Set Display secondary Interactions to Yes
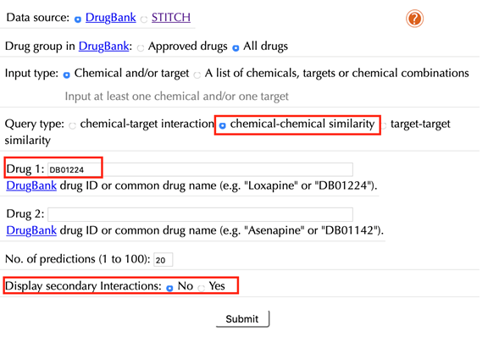The image size is (488, 337). pos(202,288)
